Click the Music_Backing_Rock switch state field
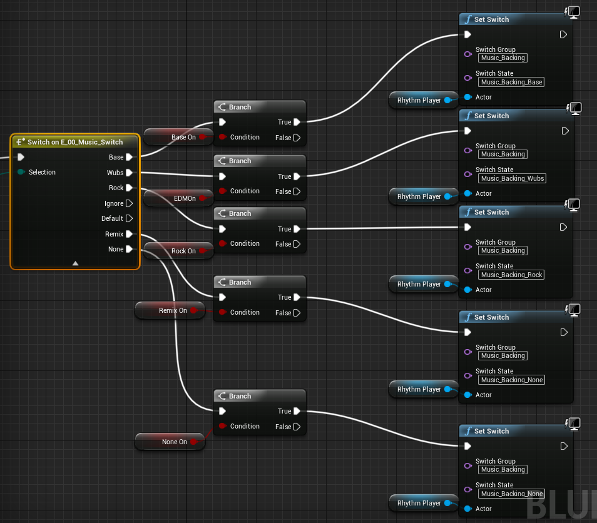This screenshot has height=523, width=597. click(511, 275)
